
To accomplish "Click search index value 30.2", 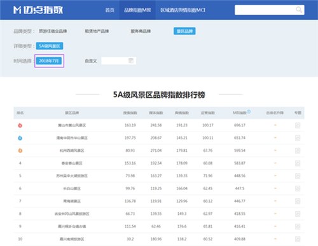I will click(x=130, y=239).
